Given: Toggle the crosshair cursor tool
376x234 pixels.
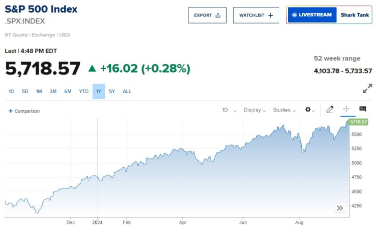Looking at the screenshot, I should click(x=346, y=109).
